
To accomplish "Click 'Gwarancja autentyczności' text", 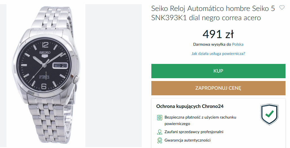I will (x=187, y=140).
